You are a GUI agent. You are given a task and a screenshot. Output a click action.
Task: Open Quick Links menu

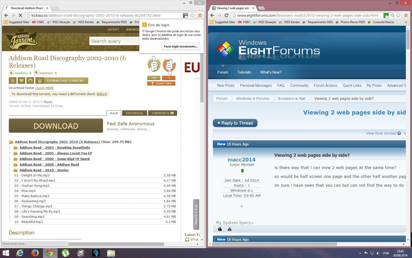pos(352,85)
